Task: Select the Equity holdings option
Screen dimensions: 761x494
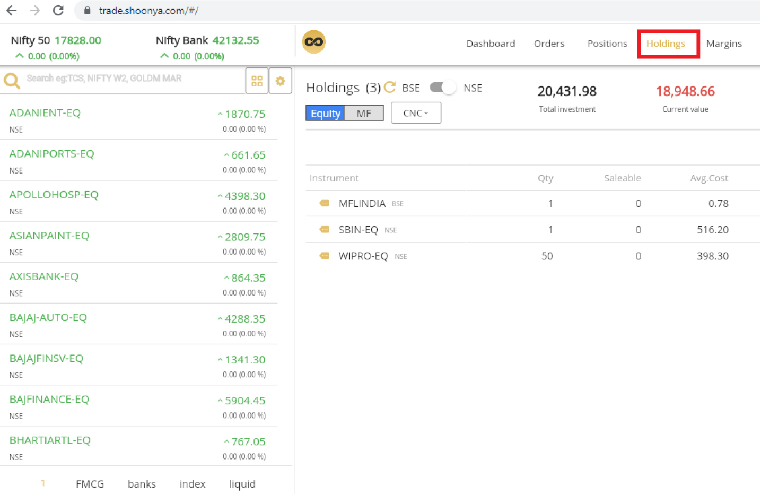Action: (x=325, y=113)
